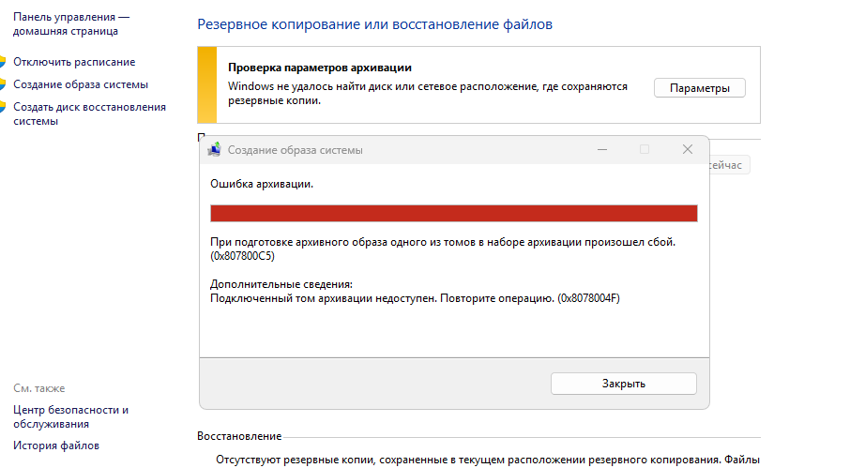
Task: Click 'Восстановление' section header
Action: tap(239, 436)
